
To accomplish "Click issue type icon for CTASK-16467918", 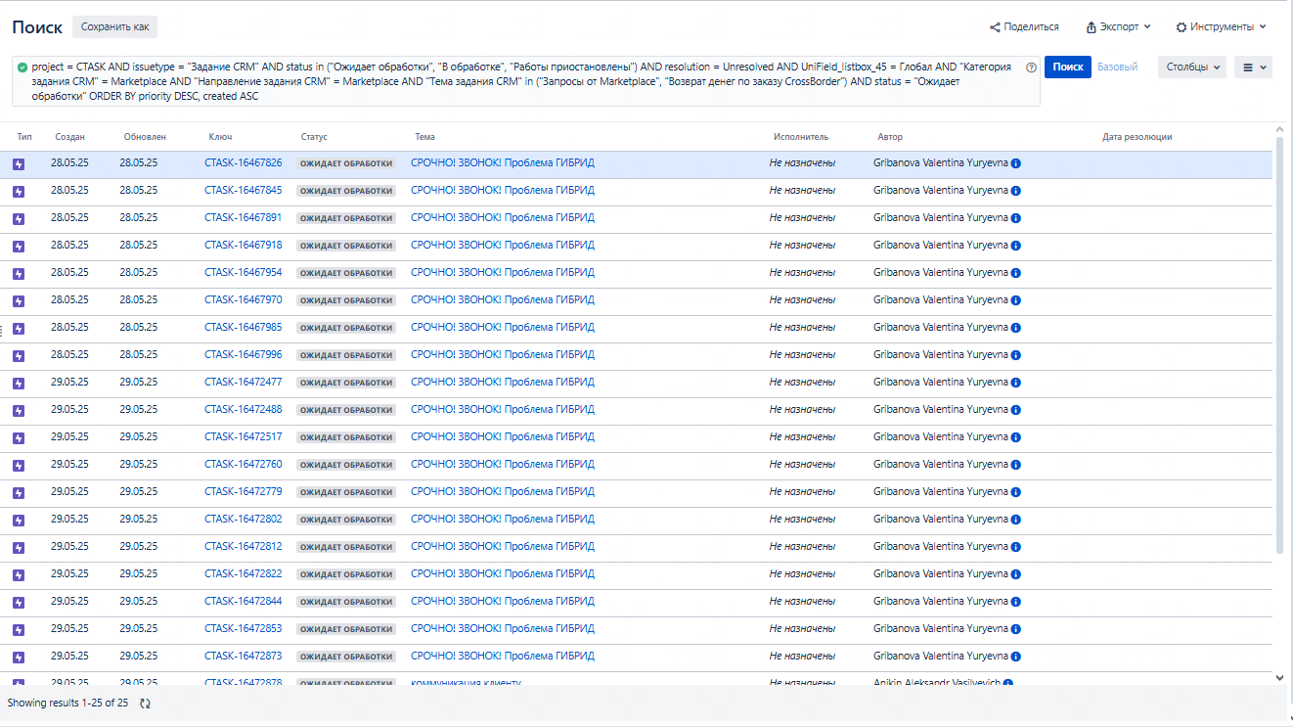I will click(x=19, y=247).
